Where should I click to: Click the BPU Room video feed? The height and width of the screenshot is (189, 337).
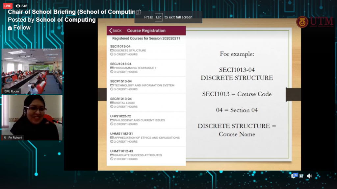(x=32, y=71)
